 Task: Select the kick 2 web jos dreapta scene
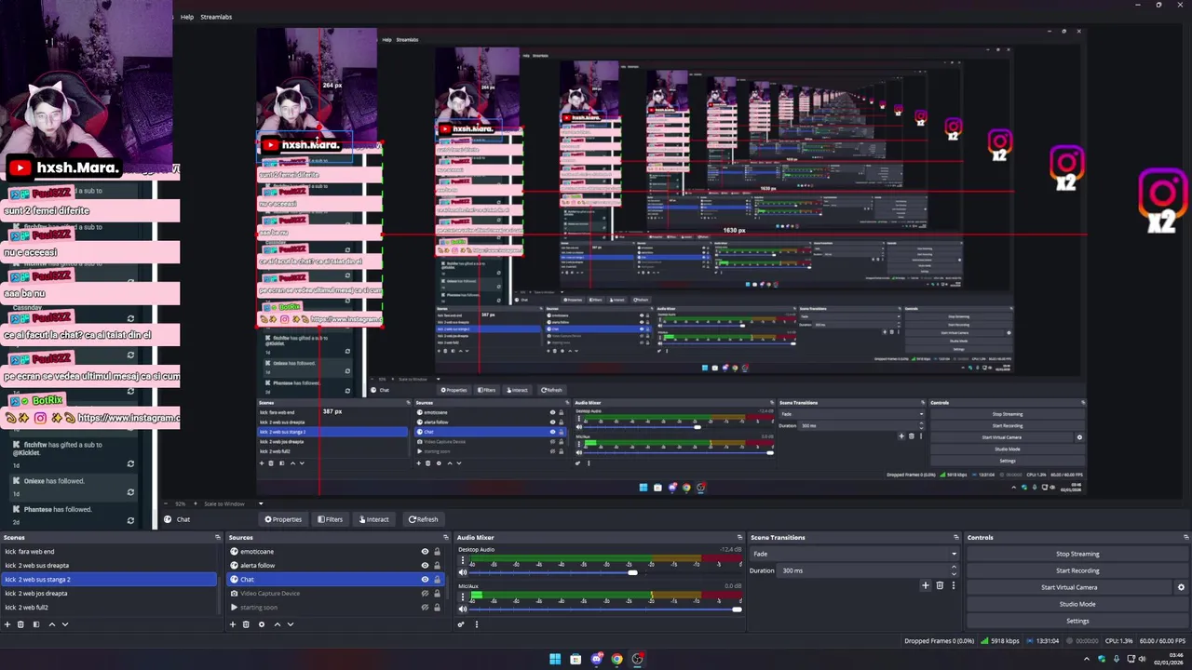(109, 593)
